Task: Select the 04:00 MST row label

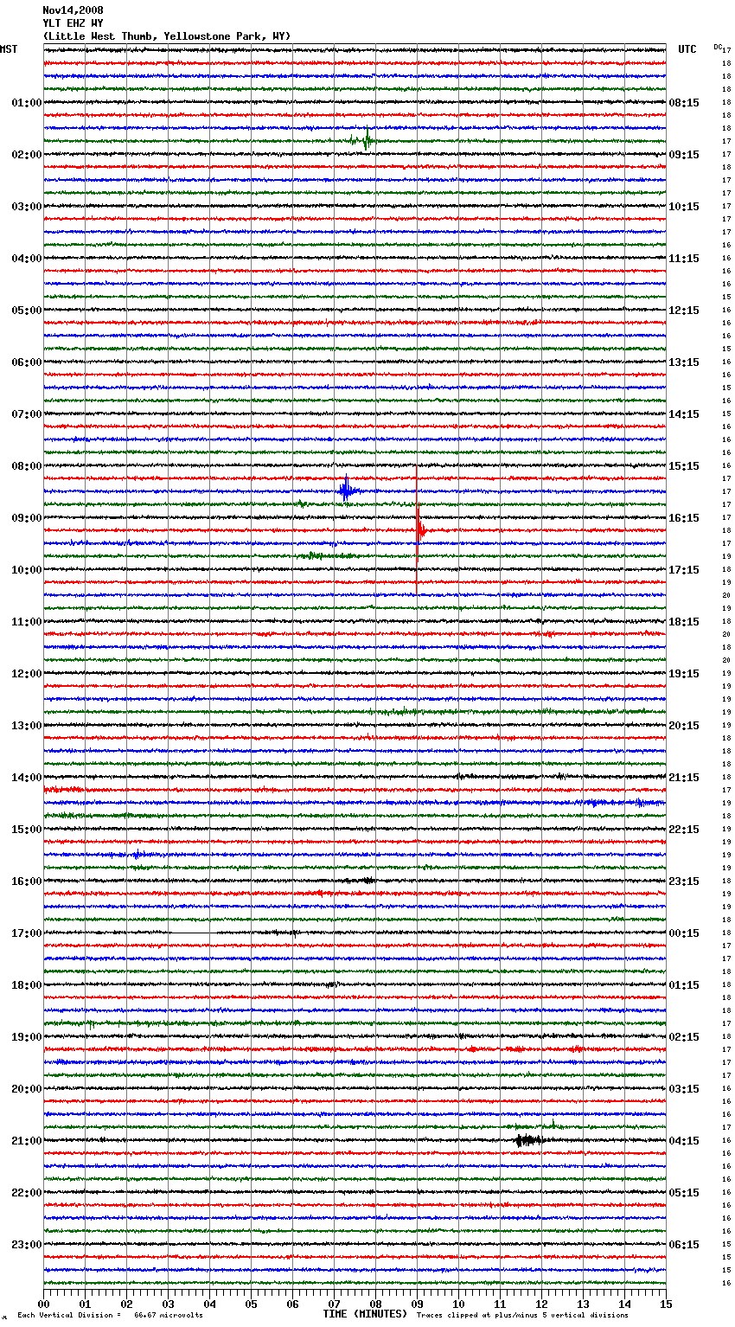Action: point(27,259)
